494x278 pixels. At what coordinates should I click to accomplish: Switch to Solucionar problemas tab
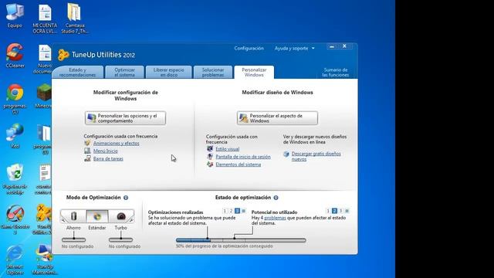coord(213,72)
